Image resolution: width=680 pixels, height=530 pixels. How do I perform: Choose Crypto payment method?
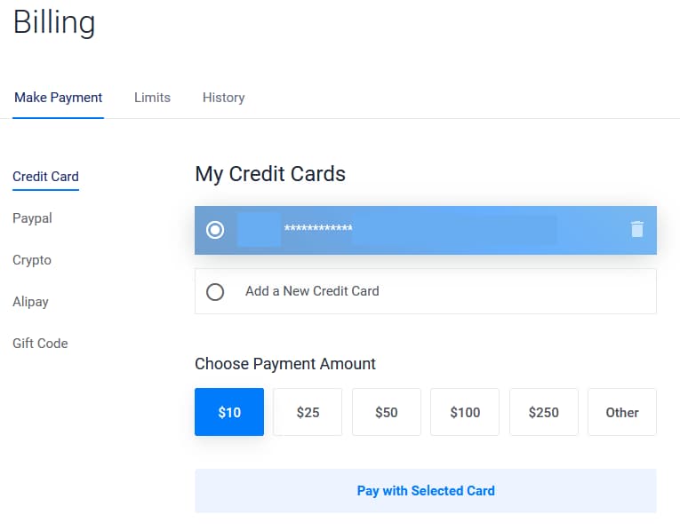(x=32, y=260)
